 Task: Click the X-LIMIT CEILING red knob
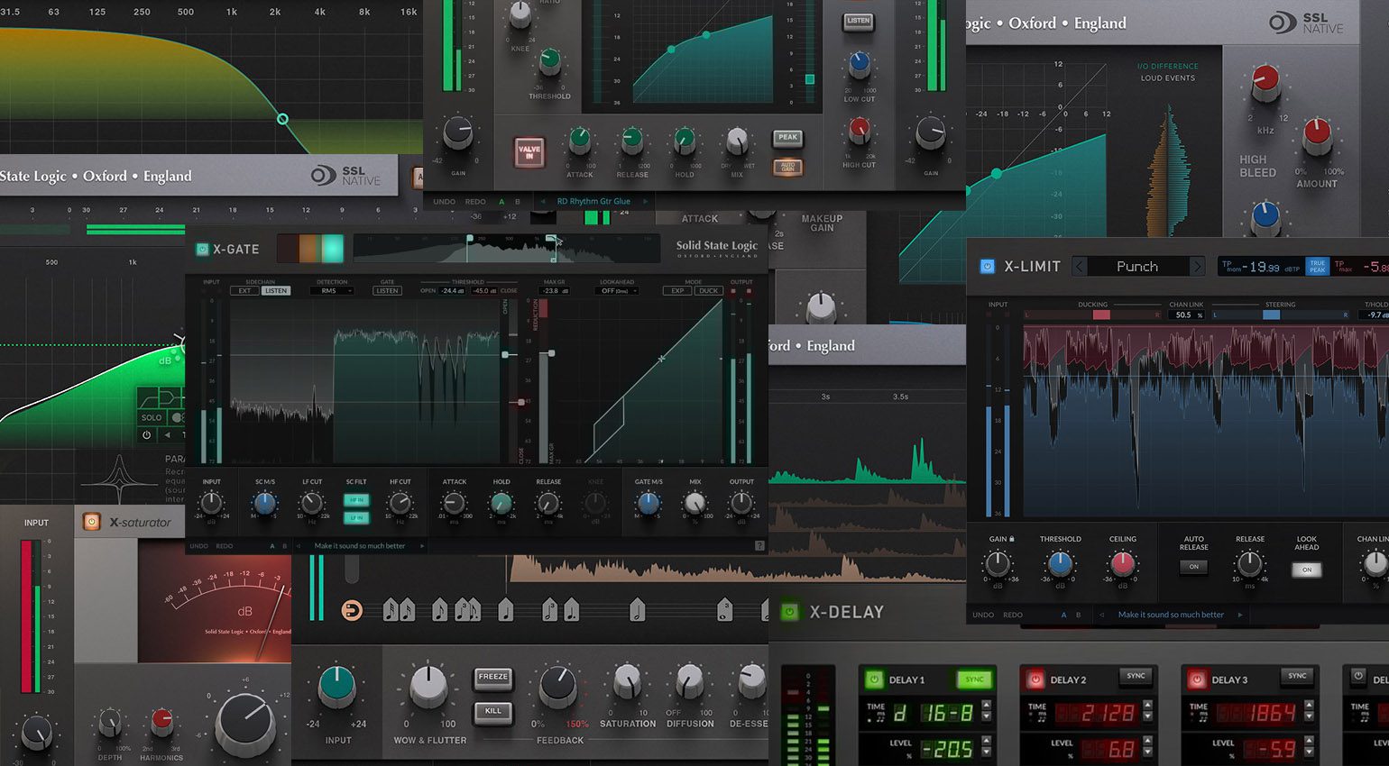coord(1122,564)
